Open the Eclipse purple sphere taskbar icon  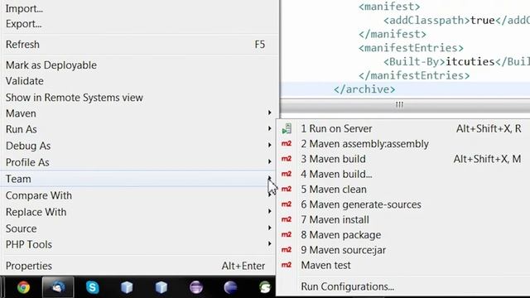click(x=196, y=287)
